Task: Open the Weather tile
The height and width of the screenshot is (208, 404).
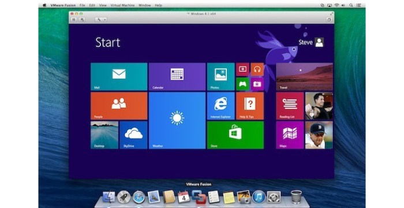Action: (x=177, y=121)
